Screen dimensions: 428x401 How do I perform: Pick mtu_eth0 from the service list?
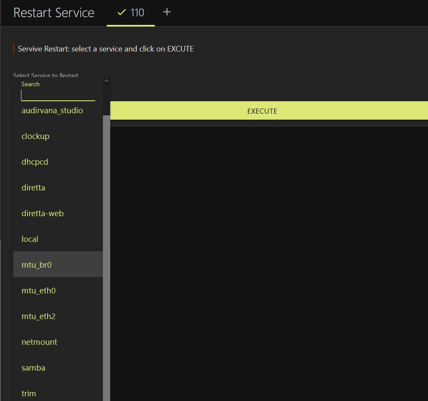pyautogui.click(x=58, y=290)
